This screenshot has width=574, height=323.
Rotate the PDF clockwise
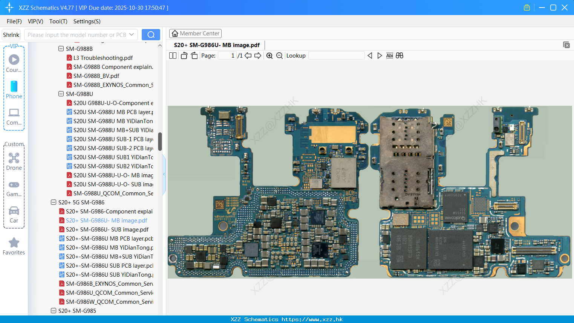point(194,55)
